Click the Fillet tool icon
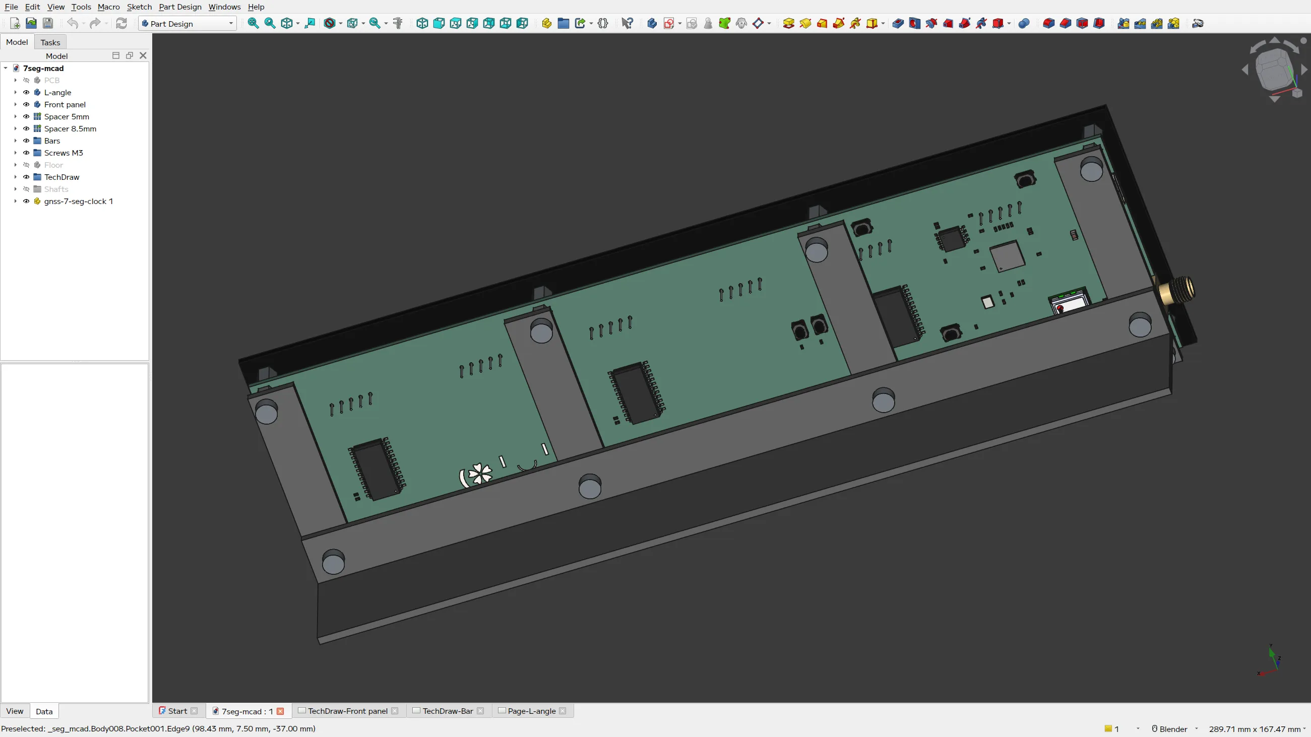Image resolution: width=1311 pixels, height=737 pixels. pos(1048,23)
